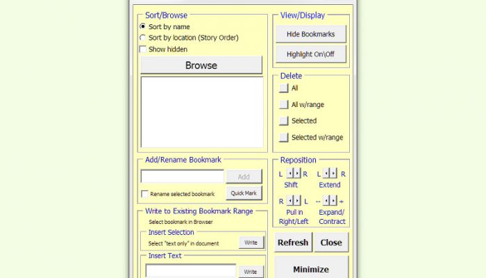Check Rename selected bookmark
The height and width of the screenshot is (278, 486).
(x=144, y=194)
